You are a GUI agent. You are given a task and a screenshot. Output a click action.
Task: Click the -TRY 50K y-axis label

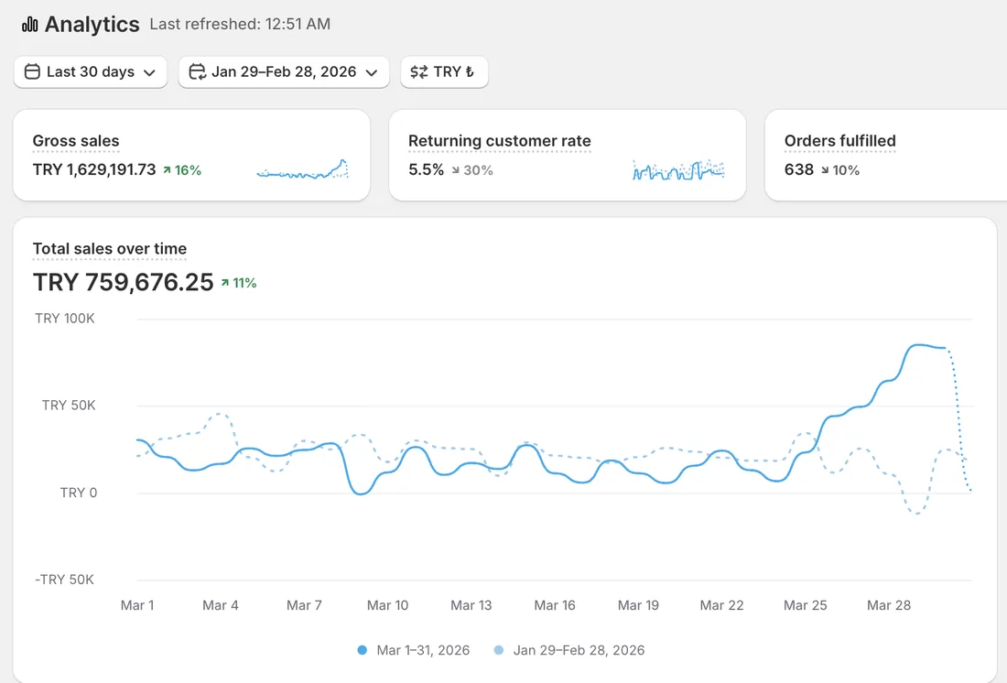tap(64, 580)
